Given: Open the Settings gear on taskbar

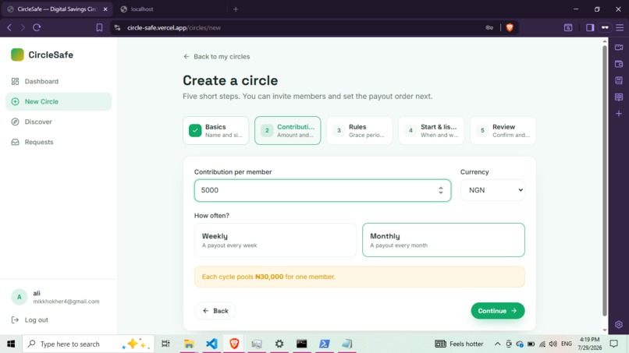Looking at the screenshot, I should click(x=279, y=344).
